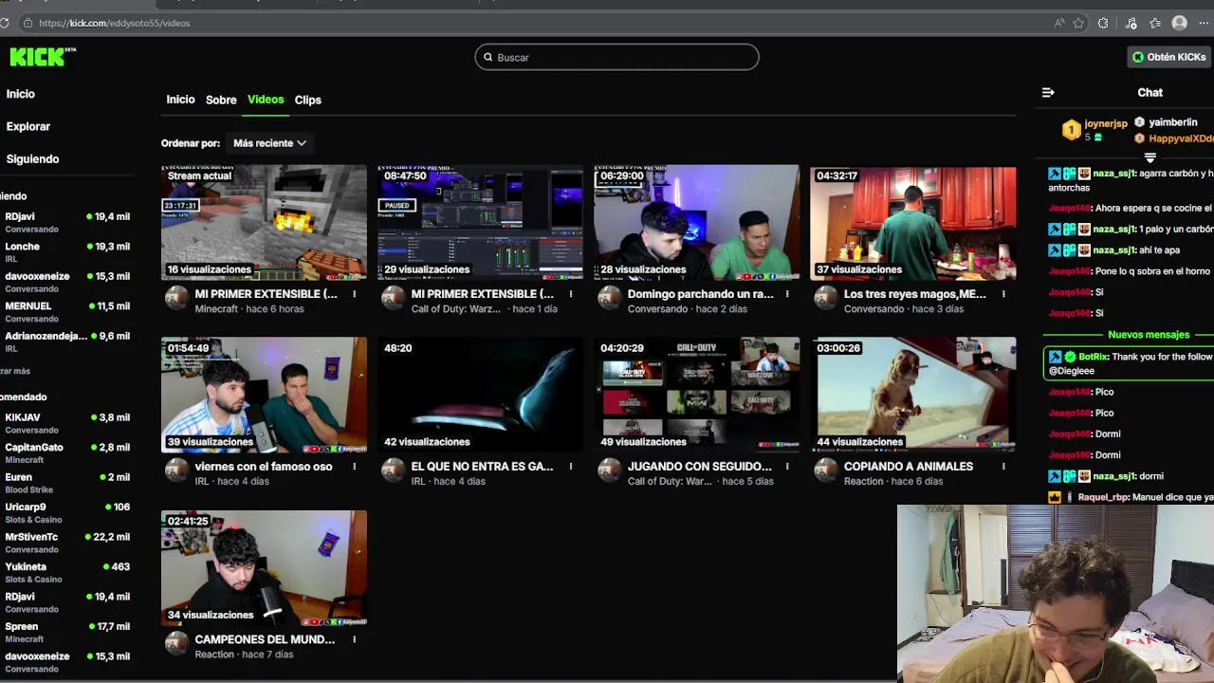Open Adrianozendeja channel in the sidebar
Image resolution: width=1214 pixels, height=683 pixels.
(66, 341)
